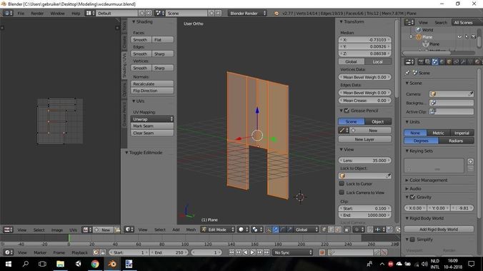The width and height of the screenshot is (483, 271).
Task: Click Add Rigid Body World button
Action: (x=439, y=229)
